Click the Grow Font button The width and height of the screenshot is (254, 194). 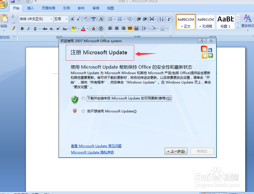tap(72, 19)
